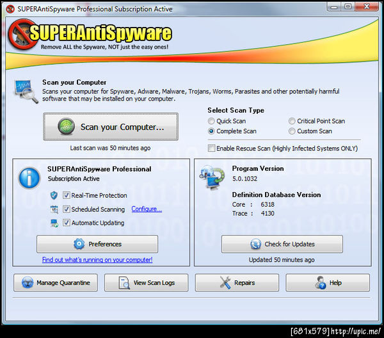Select the Critical Point Scan option

[x=317, y=121]
